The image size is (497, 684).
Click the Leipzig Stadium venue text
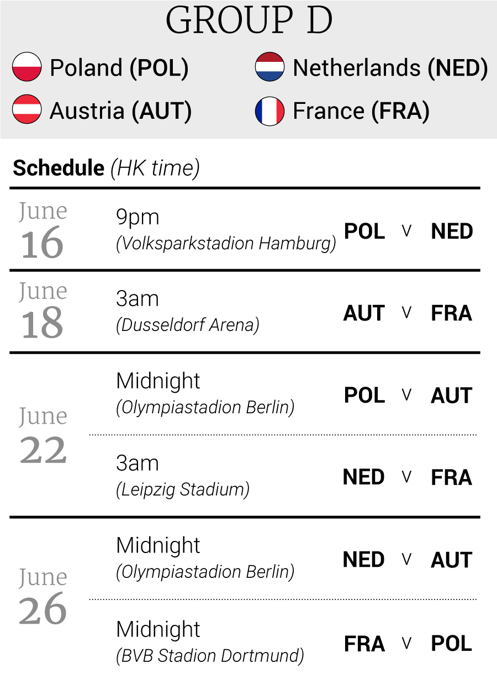pos(183,490)
